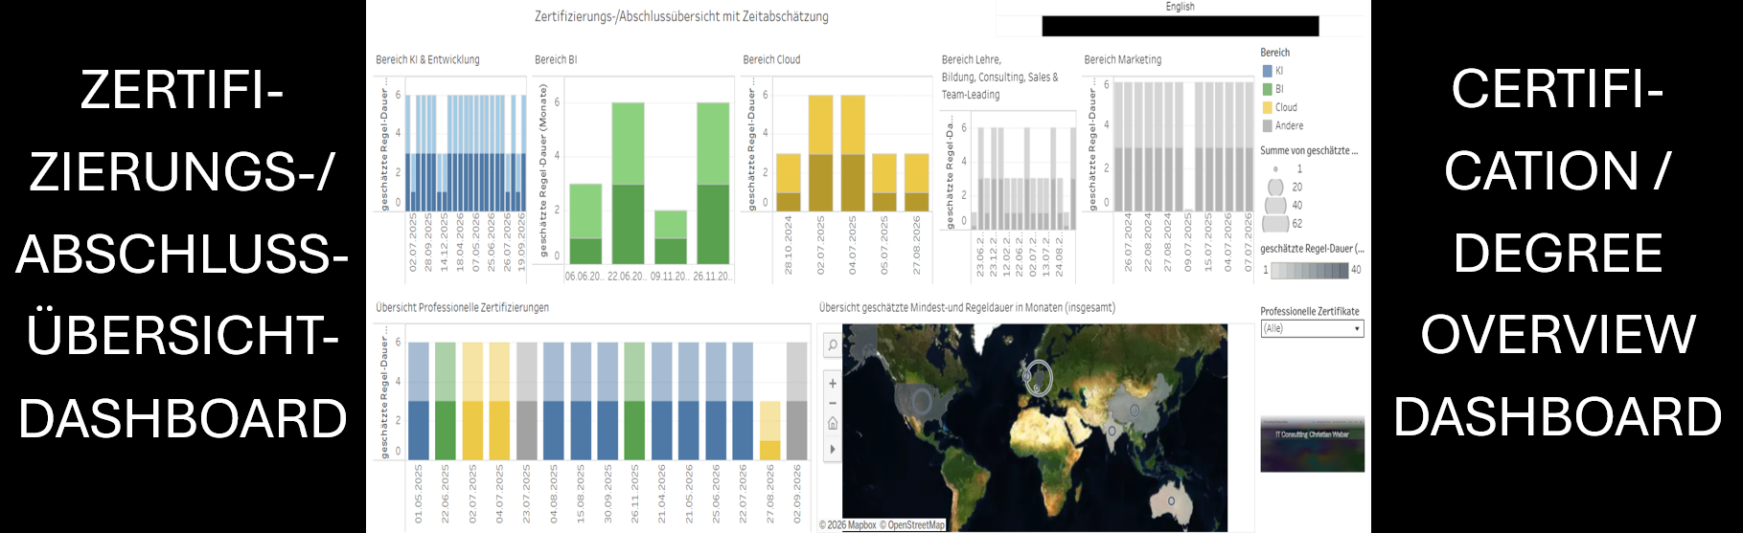Select the Bereich BI bar for 22.06.20..
The image size is (1743, 533).
(628, 183)
